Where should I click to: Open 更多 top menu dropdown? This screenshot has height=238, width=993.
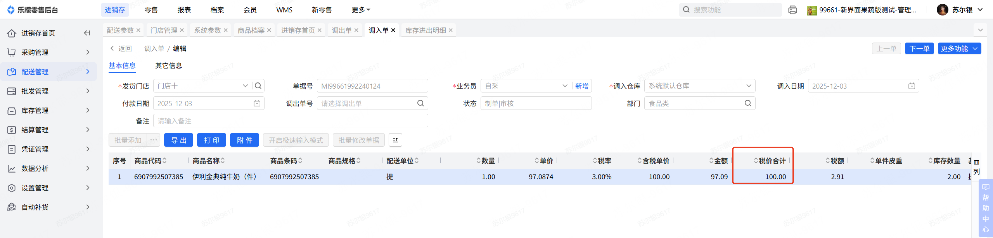(x=361, y=10)
